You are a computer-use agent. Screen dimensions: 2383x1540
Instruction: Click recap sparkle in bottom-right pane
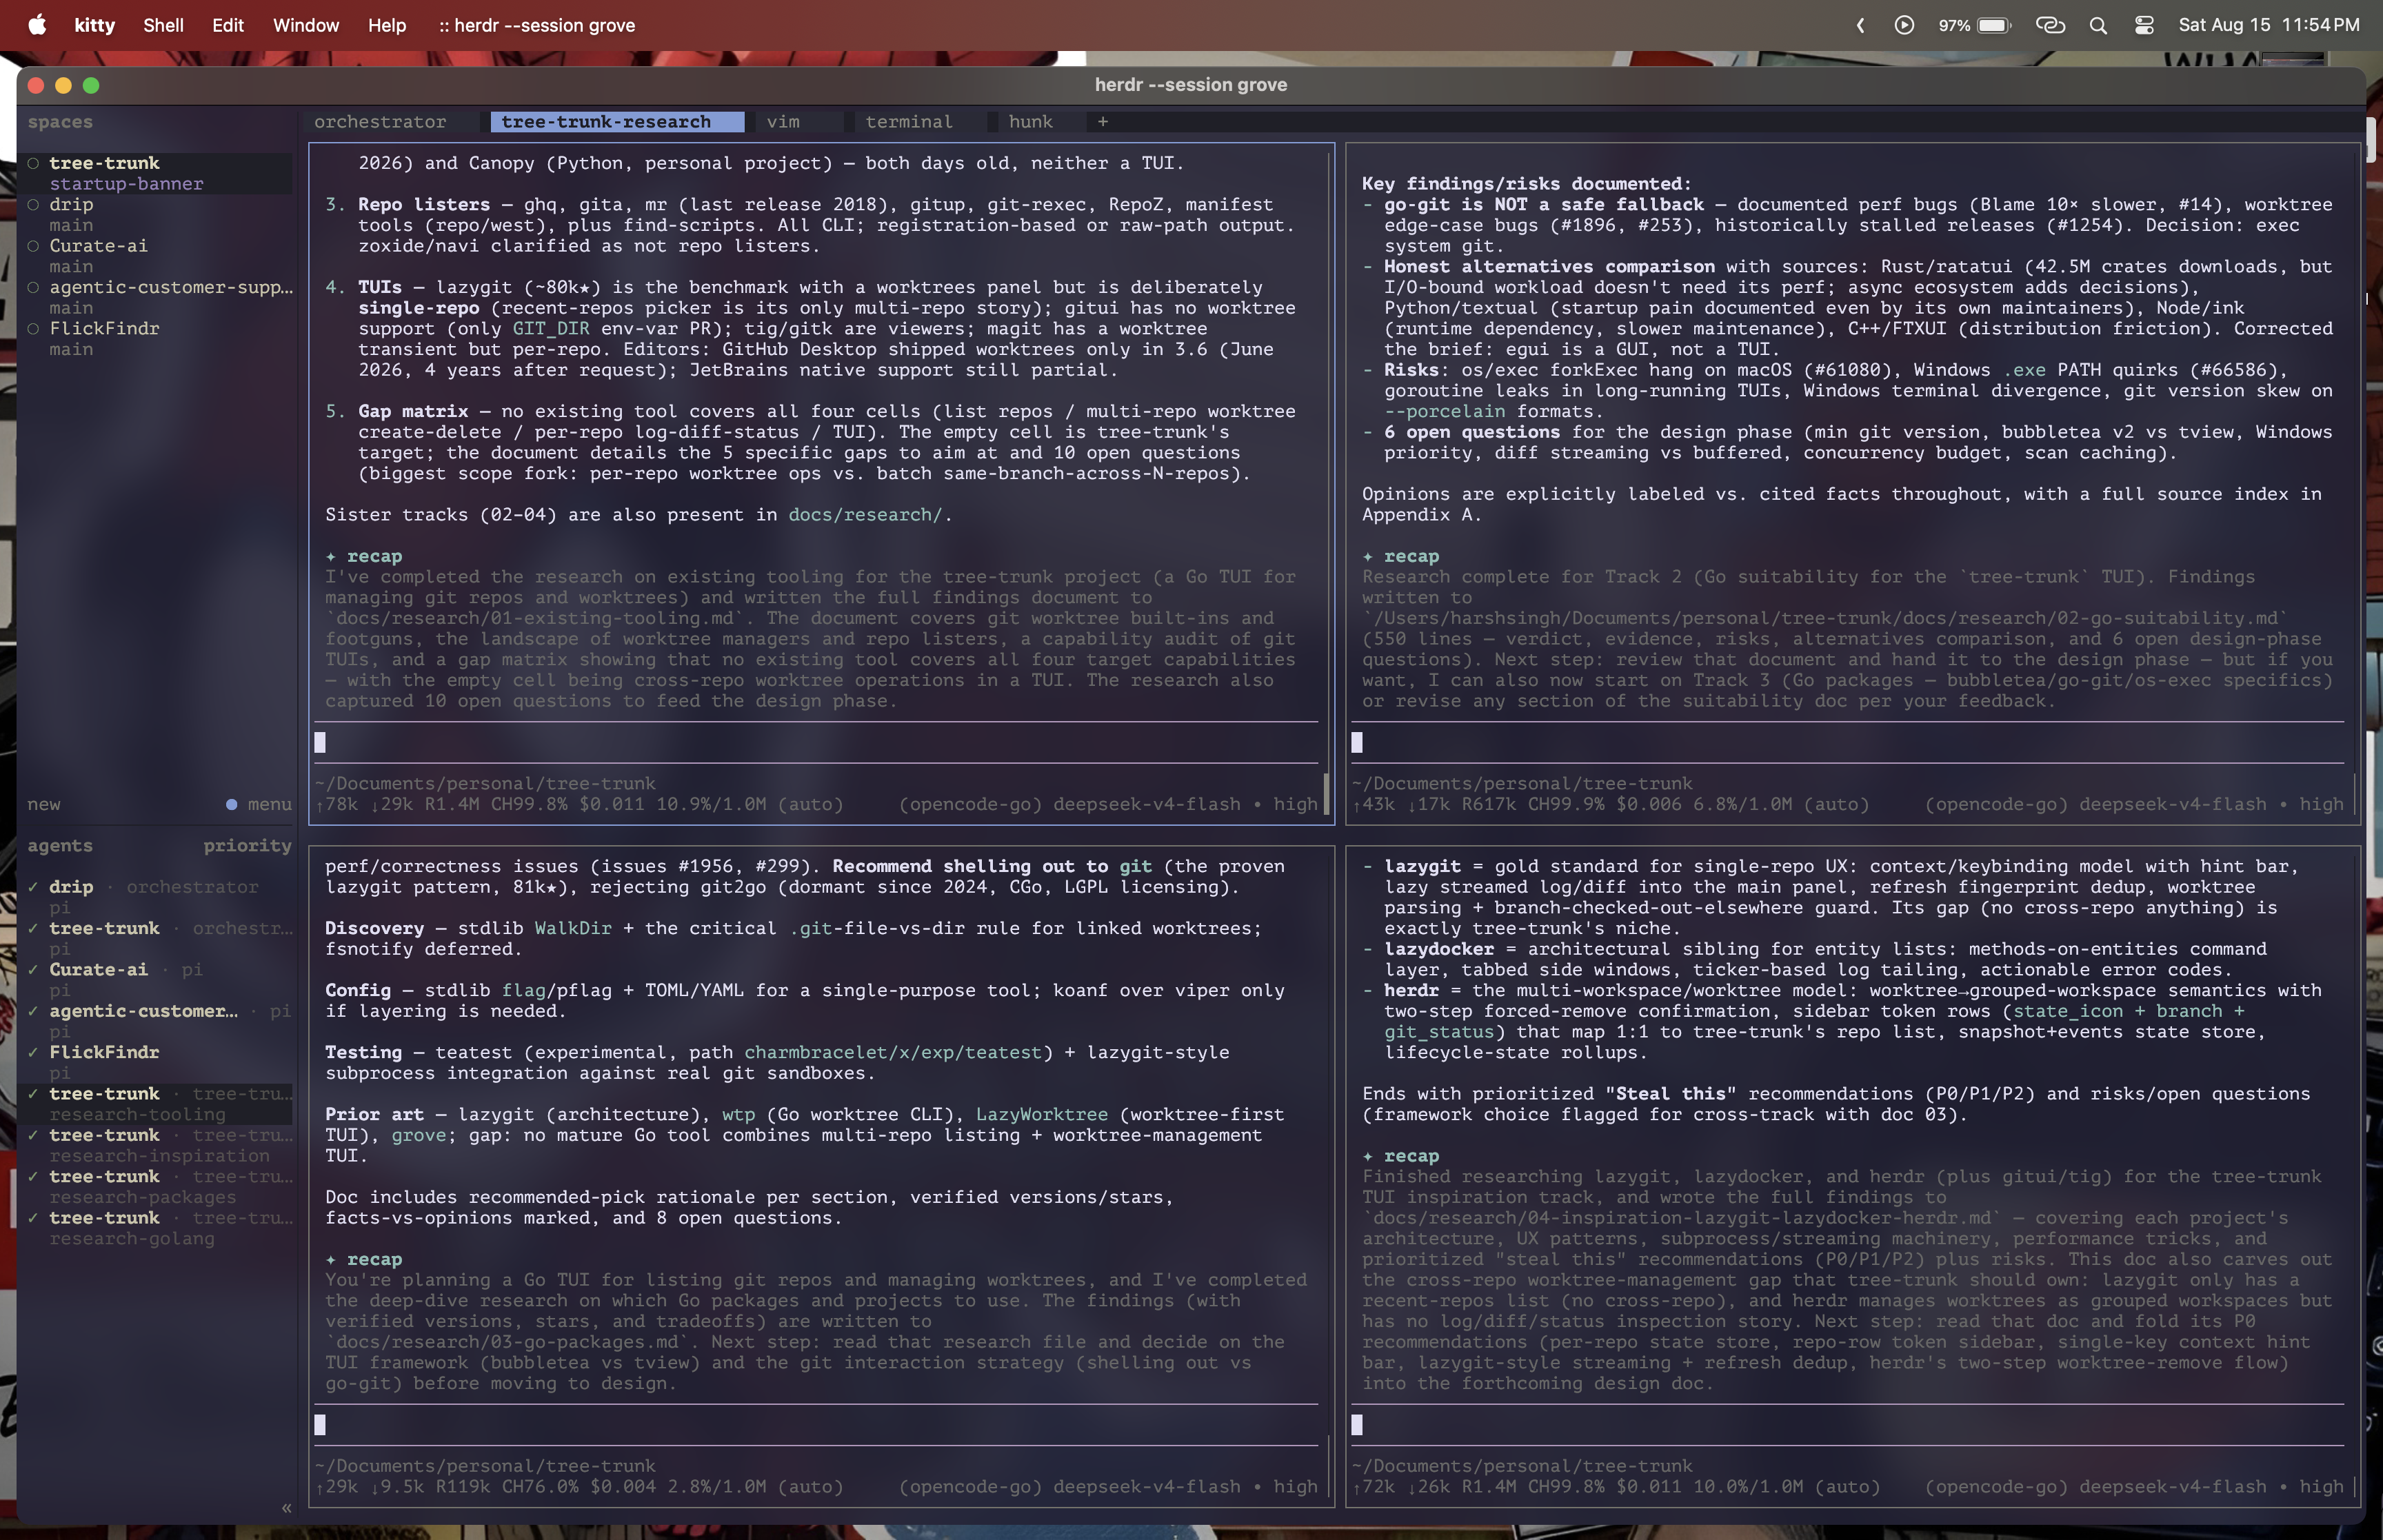[x=1368, y=1156]
